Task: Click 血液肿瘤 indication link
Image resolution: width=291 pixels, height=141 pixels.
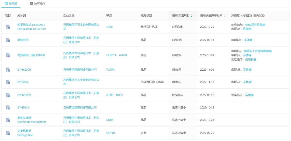Action: pos(251,59)
